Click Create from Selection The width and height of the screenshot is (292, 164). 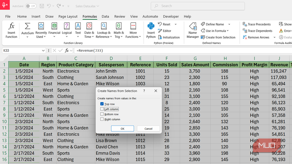tap(218, 37)
